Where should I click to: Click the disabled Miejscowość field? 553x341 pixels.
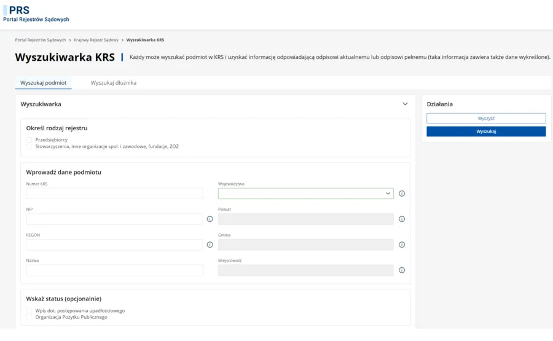tap(306, 270)
